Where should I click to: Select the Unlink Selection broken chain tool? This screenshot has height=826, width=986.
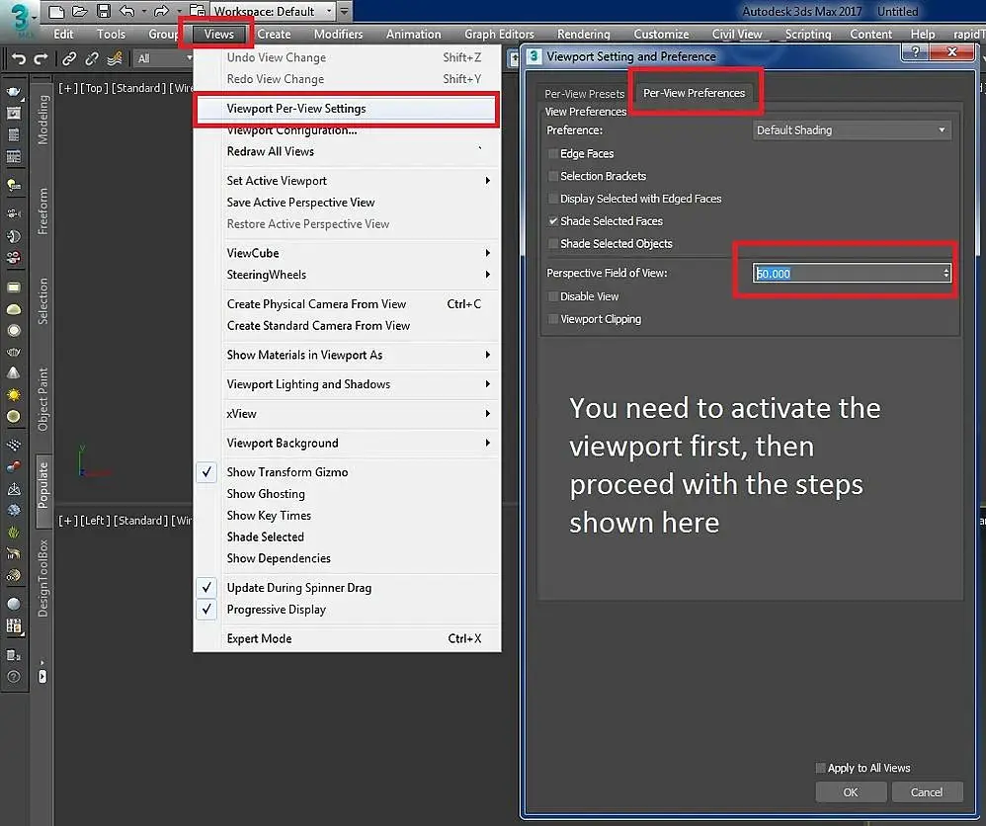92,59
